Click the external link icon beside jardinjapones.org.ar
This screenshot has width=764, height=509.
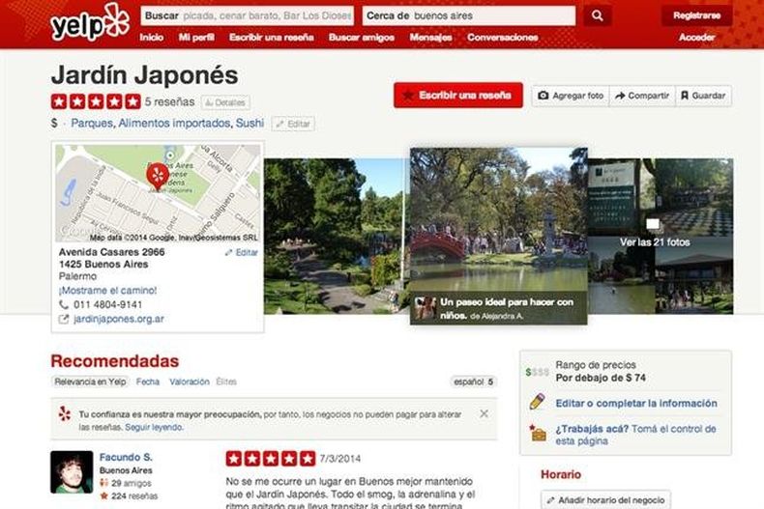[x=63, y=320]
